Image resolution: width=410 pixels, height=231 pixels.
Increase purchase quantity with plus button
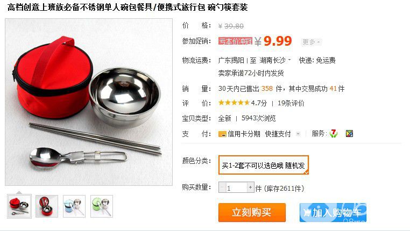(x=251, y=187)
